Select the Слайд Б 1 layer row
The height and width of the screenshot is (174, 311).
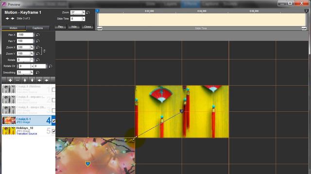click(29, 120)
